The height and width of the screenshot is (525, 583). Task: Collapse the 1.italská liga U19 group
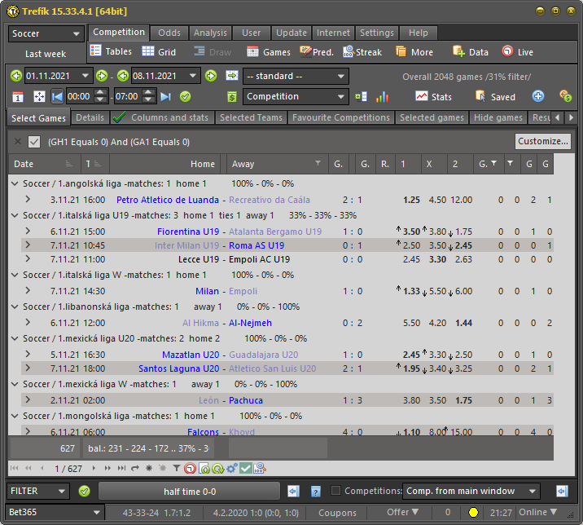(15, 215)
